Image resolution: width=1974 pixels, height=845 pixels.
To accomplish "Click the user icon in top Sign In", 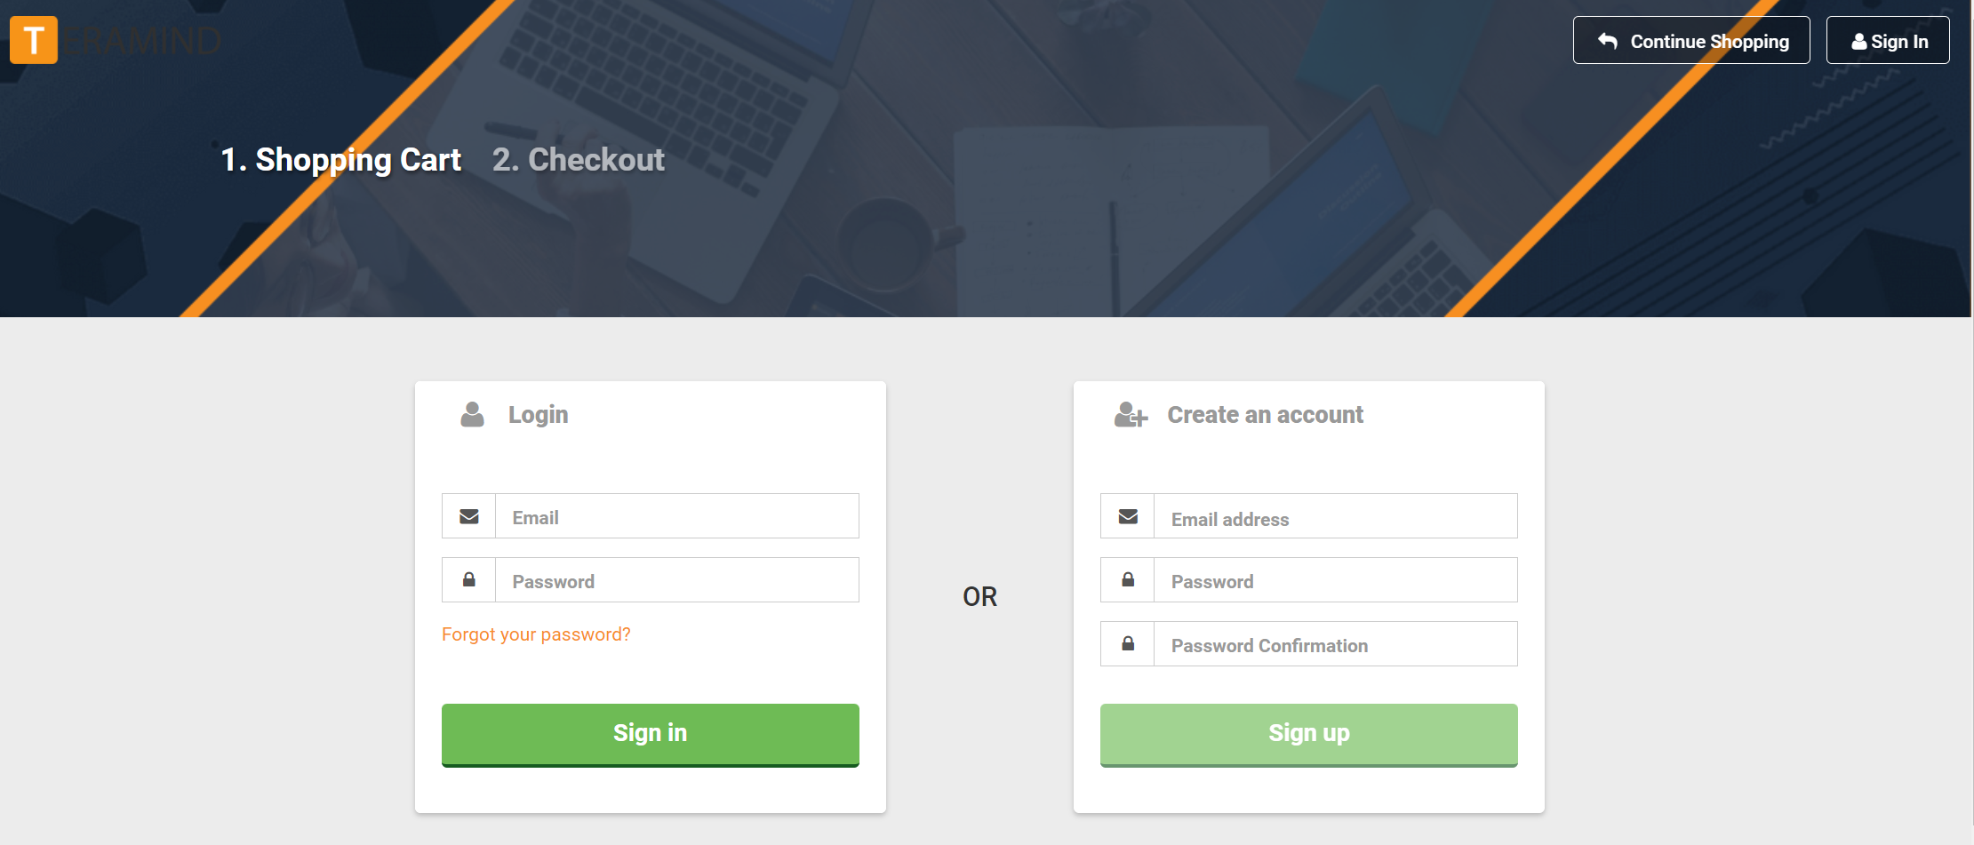I will [1858, 42].
